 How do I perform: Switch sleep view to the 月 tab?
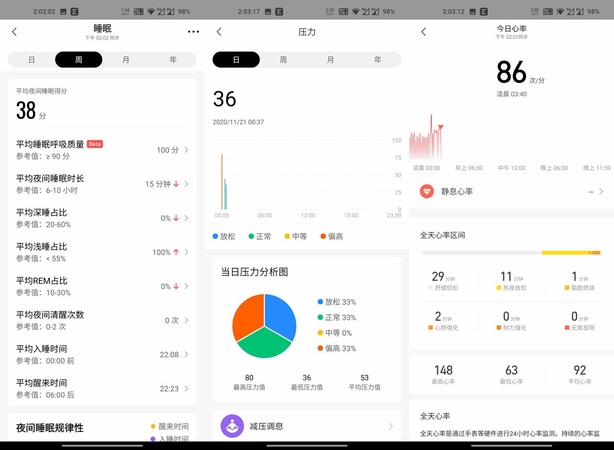126,59
